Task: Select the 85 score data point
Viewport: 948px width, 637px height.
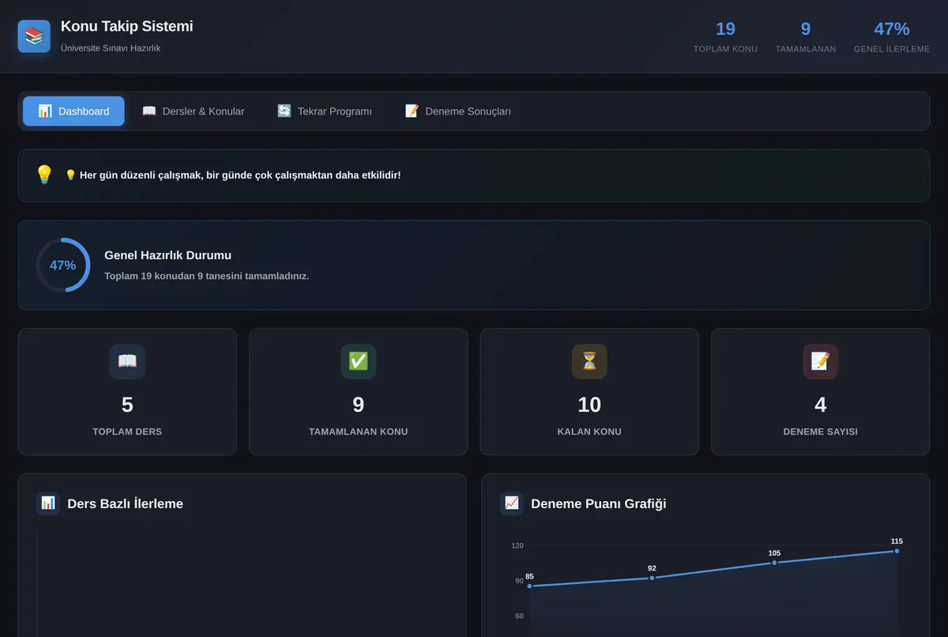Action: tap(529, 586)
